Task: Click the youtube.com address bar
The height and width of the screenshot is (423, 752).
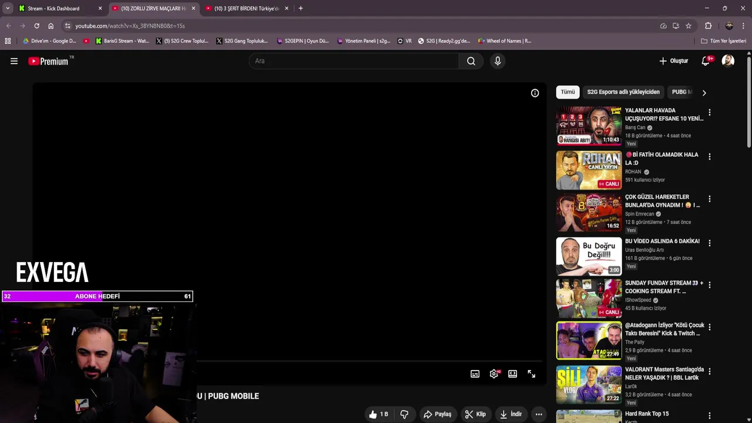Action: click(358, 26)
